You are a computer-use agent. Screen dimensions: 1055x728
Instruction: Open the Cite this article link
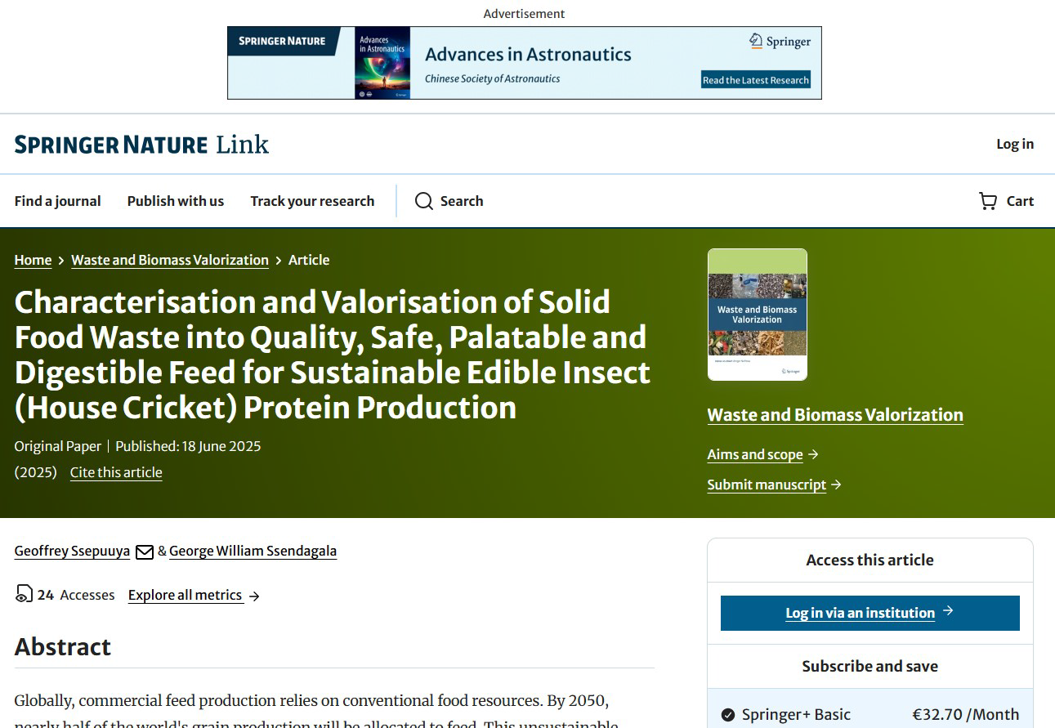coord(116,472)
